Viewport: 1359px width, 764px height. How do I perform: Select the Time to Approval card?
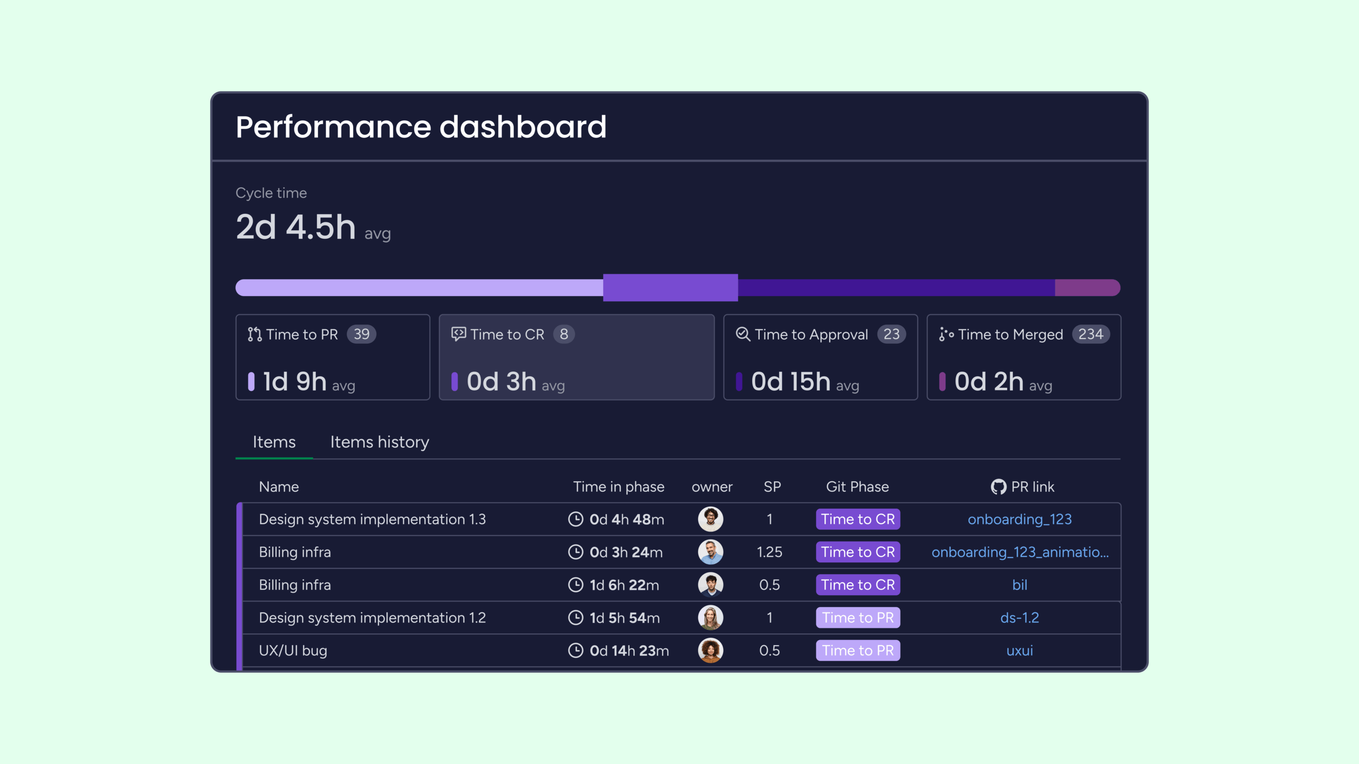coord(820,357)
